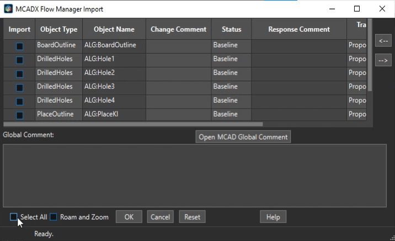Viewport: 395px width, 241px height.
Task: Open MCAD Global Comment
Action: [x=243, y=137]
